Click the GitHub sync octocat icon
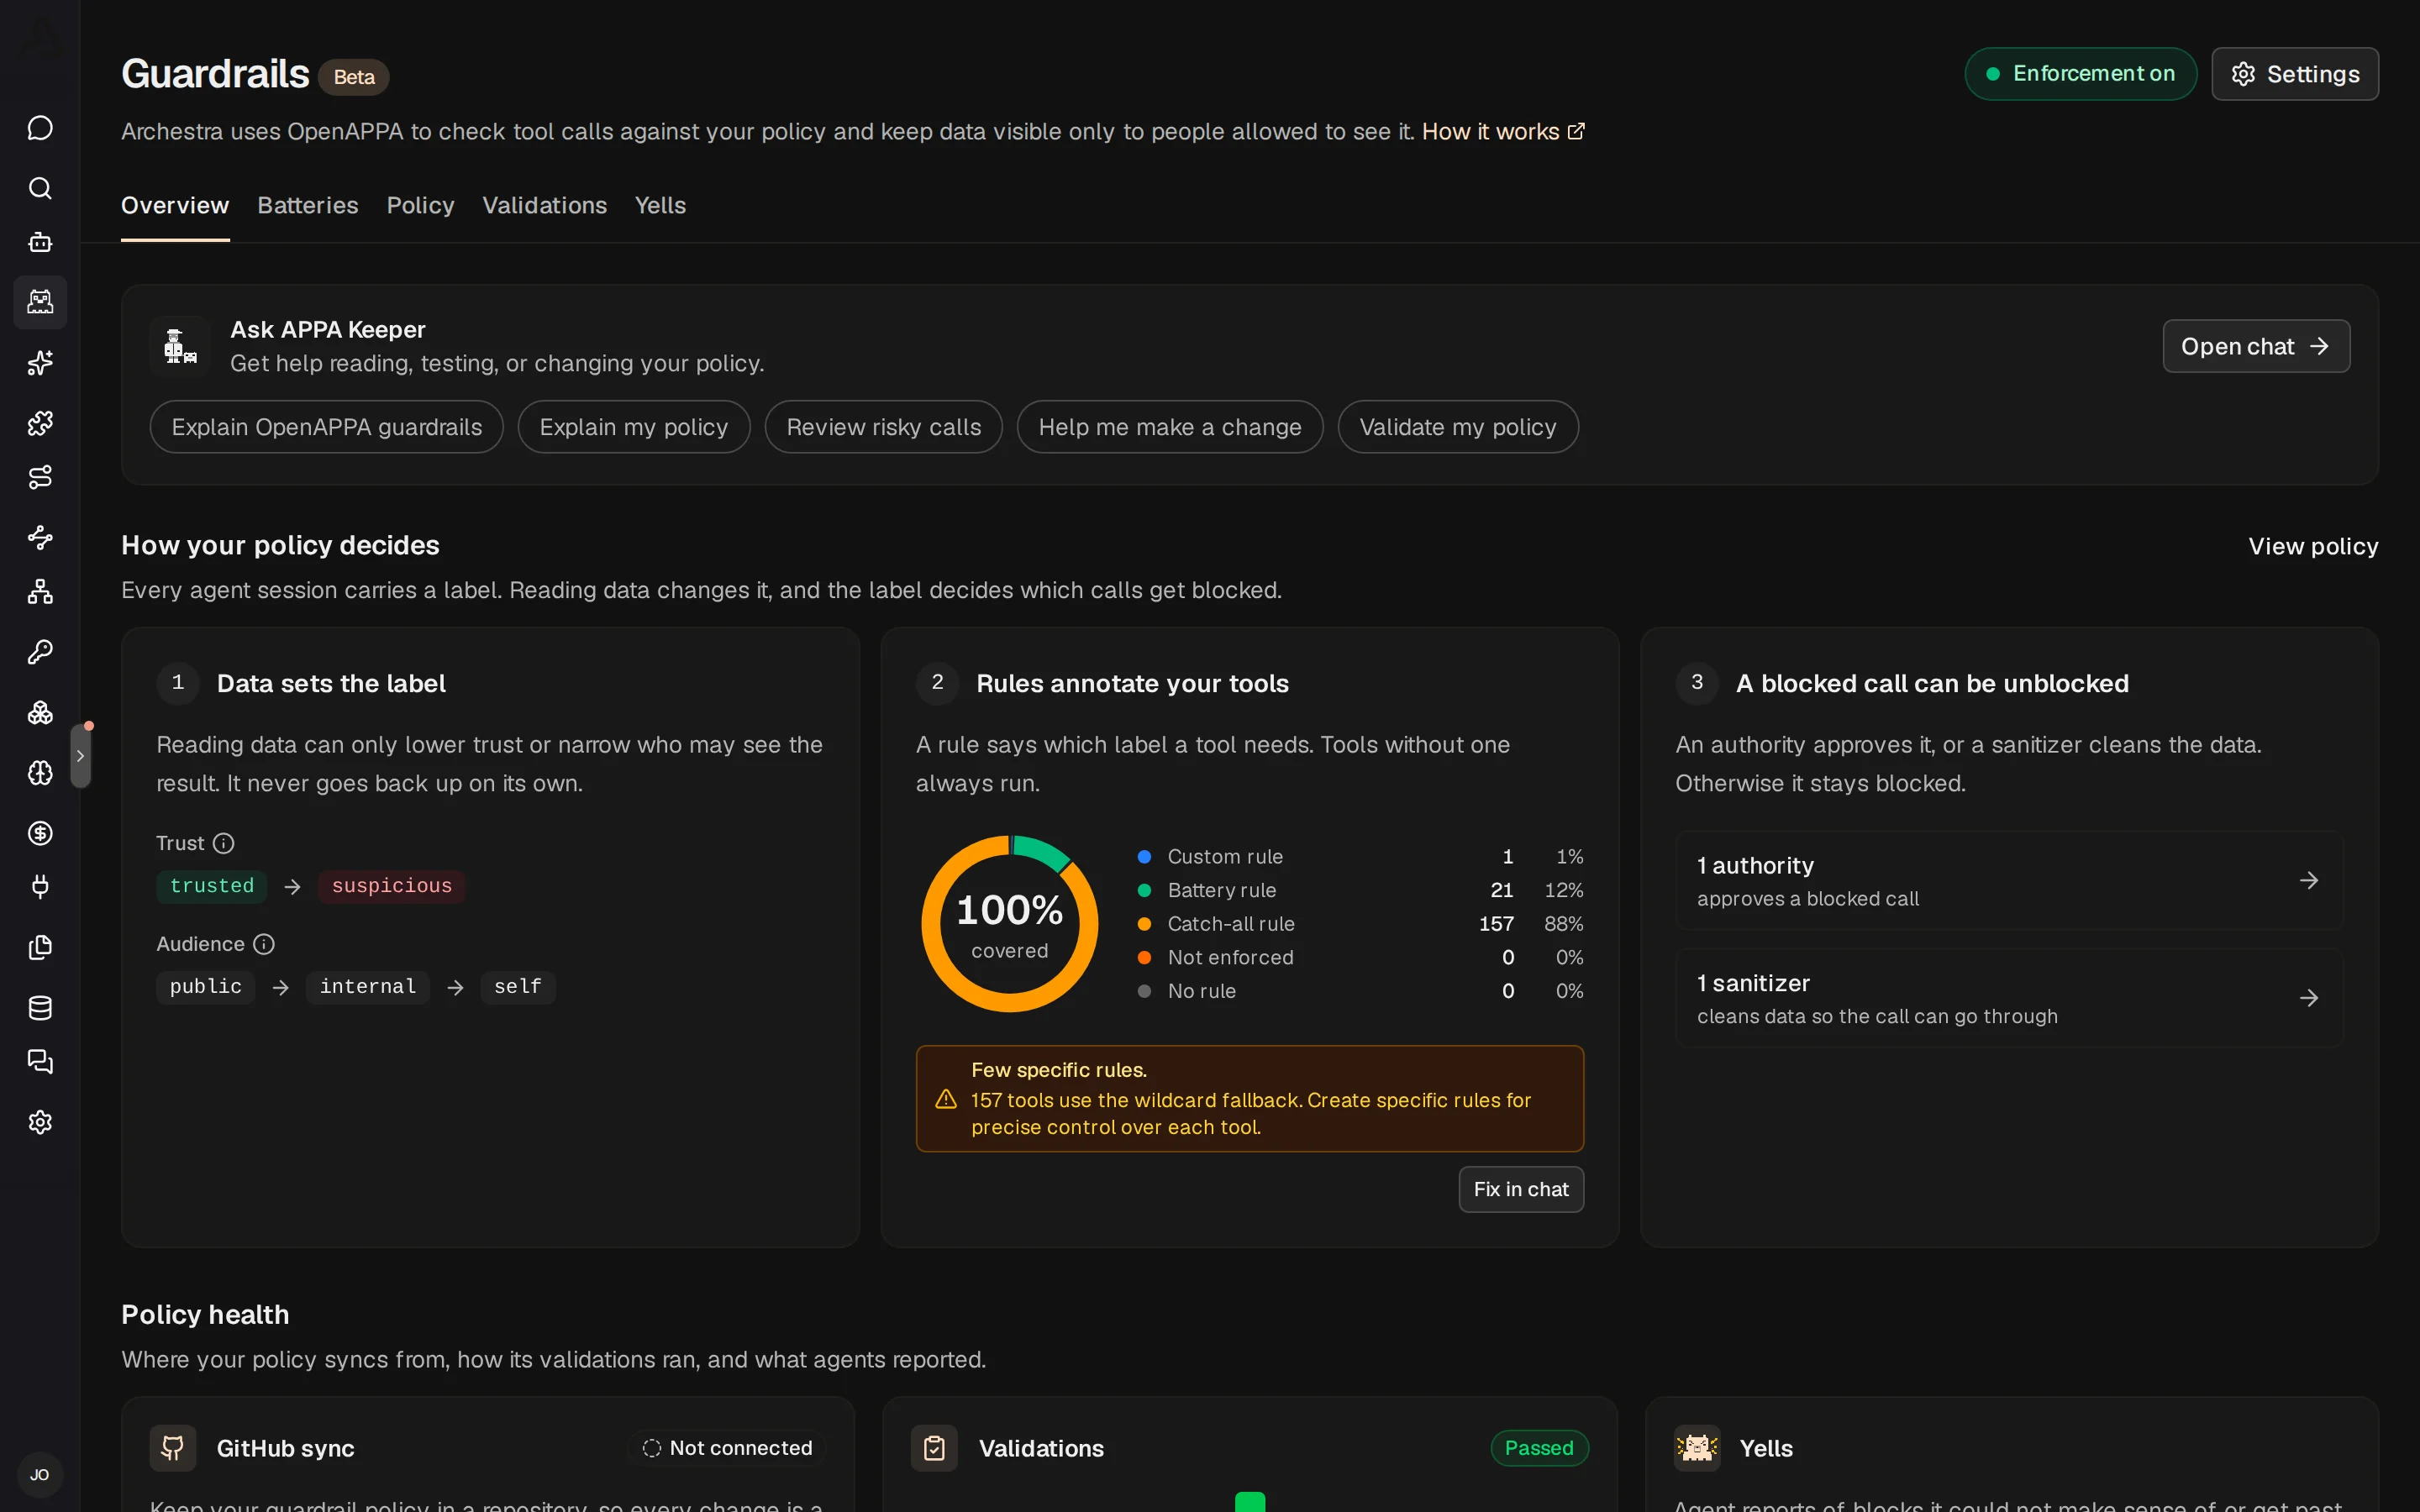The width and height of the screenshot is (2420, 1512). tap(173, 1448)
